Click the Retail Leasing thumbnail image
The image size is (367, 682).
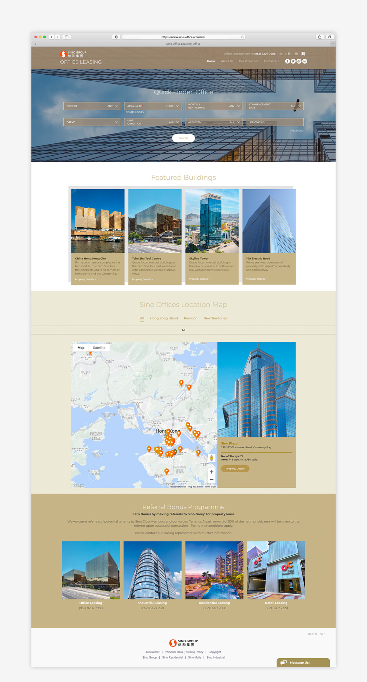(276, 570)
